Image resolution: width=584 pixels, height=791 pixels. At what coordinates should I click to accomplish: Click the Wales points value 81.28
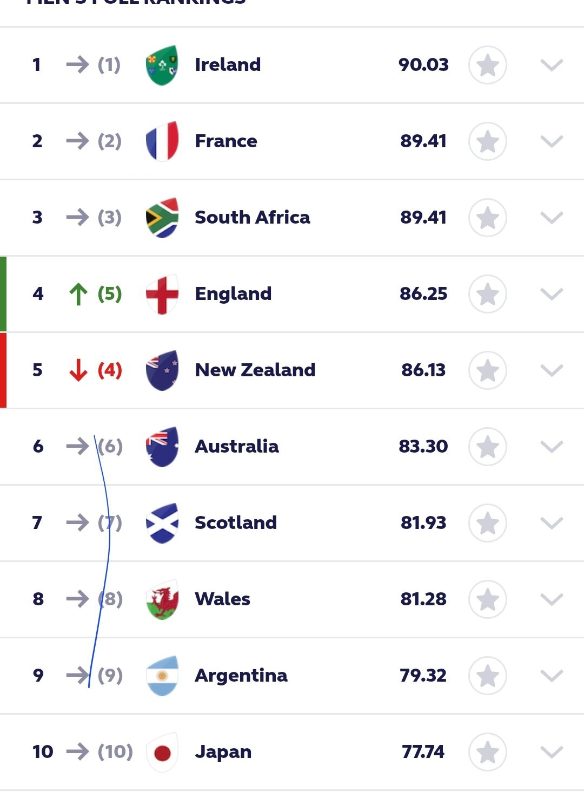pos(423,599)
